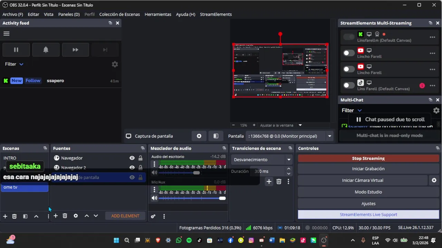Open Mic/Aux channel options dots
The height and width of the screenshot is (248, 442).
click(x=154, y=189)
